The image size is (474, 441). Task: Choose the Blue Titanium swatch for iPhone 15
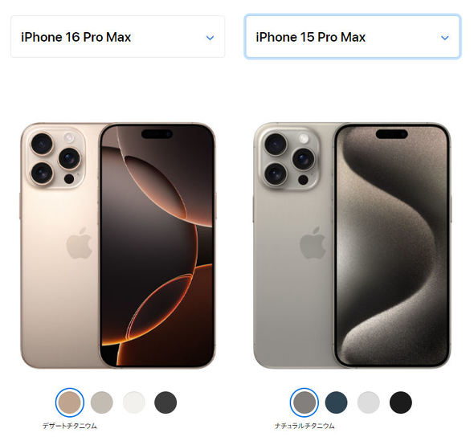(x=336, y=402)
